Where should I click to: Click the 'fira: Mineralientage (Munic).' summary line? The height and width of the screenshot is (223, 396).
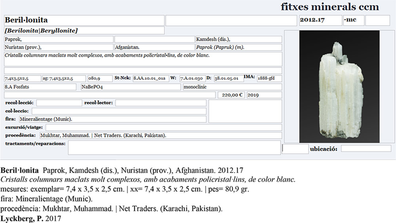[x=46, y=199]
